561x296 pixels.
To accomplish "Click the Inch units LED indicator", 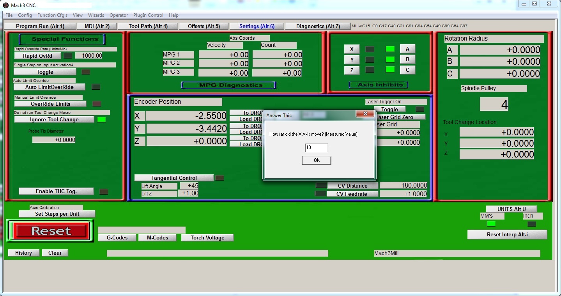I will click(532, 224).
